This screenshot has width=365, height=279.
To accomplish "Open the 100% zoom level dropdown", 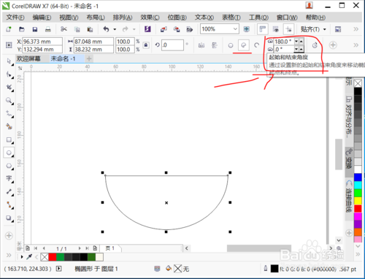I will (235, 29).
